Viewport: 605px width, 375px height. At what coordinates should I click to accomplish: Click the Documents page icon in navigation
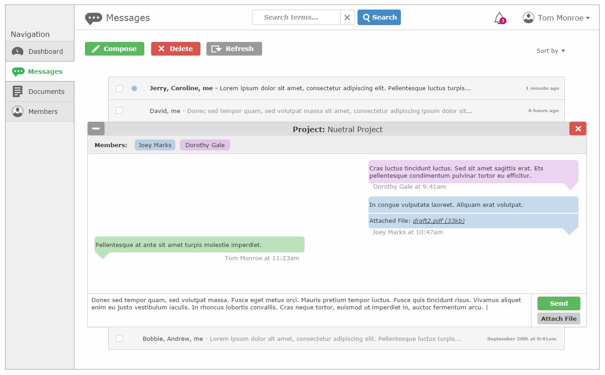click(x=17, y=92)
